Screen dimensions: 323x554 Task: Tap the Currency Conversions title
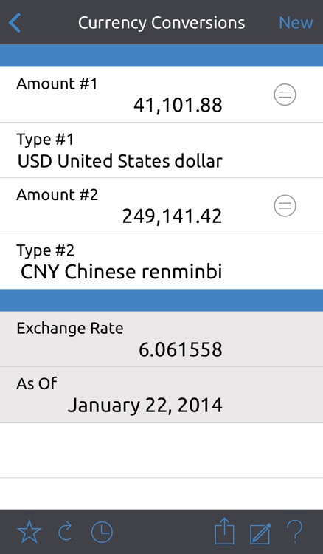coord(161,23)
